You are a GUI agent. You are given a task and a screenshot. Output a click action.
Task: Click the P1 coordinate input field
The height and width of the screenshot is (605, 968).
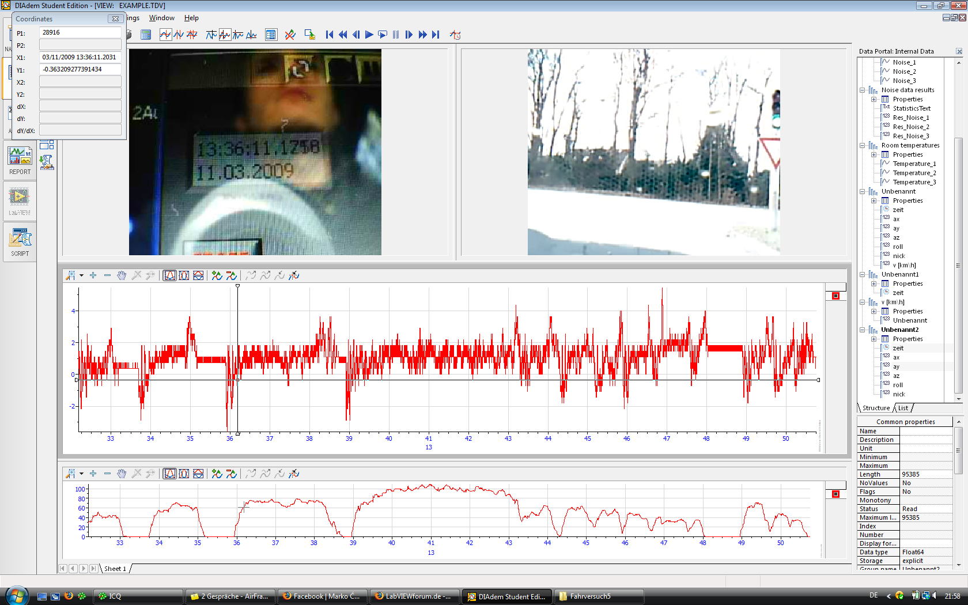coord(80,33)
